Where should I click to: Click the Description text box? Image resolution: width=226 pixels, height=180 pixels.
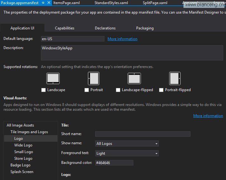coord(132,53)
